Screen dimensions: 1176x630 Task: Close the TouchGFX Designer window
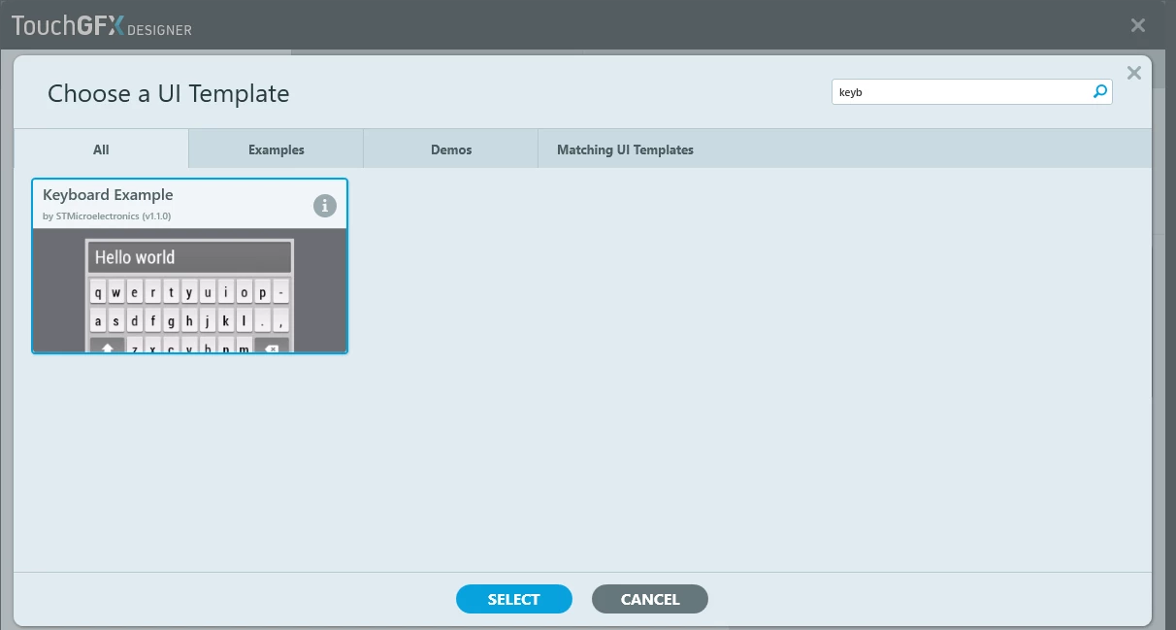point(1138,25)
